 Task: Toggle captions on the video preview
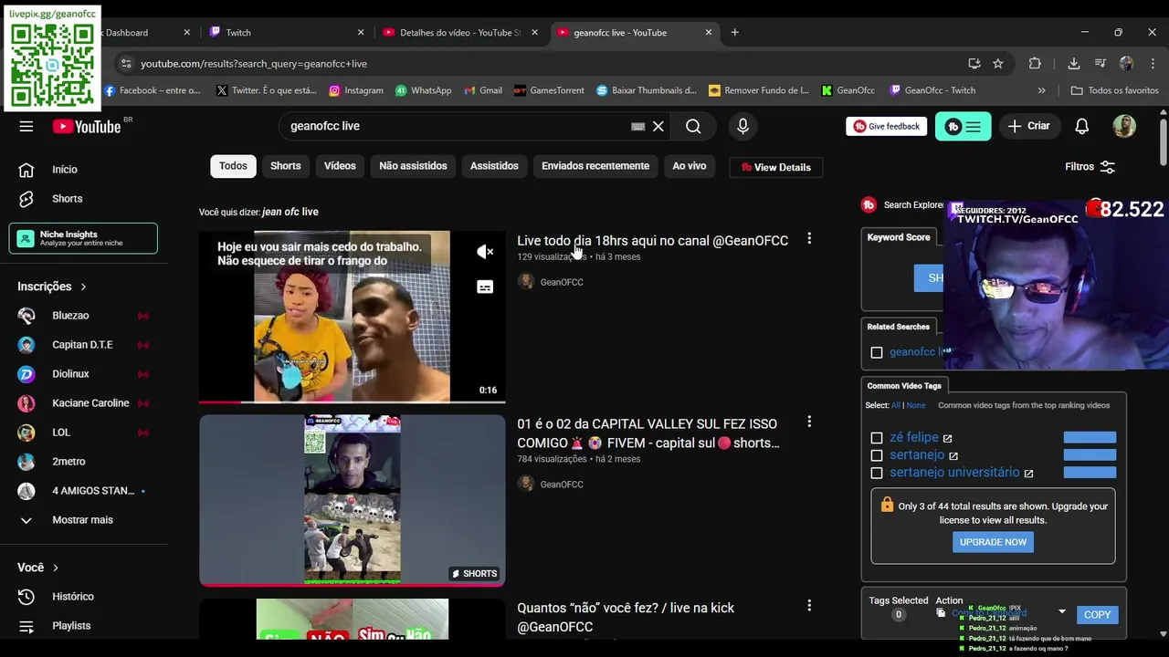point(485,287)
